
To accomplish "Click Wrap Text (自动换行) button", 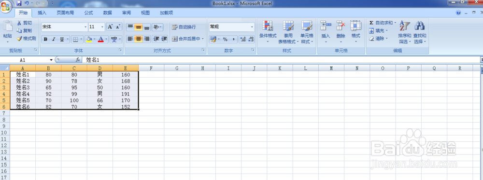I will [x=184, y=27].
